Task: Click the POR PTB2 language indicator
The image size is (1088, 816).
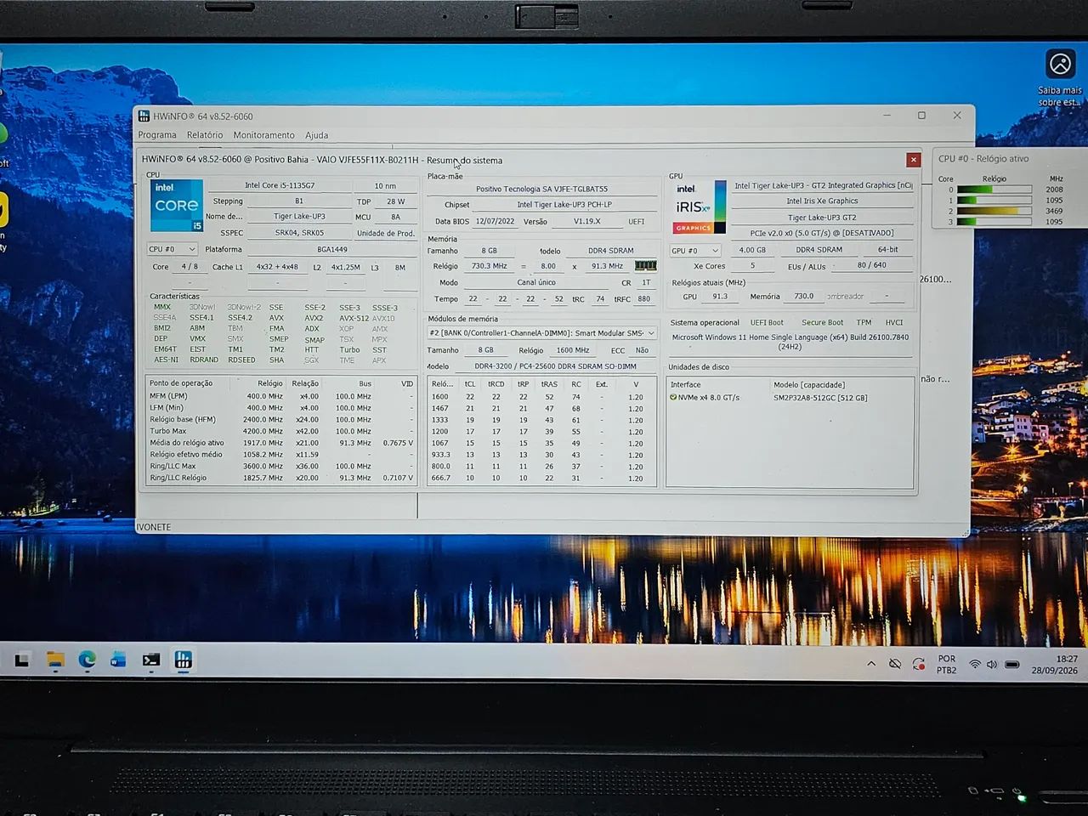Action: (947, 665)
